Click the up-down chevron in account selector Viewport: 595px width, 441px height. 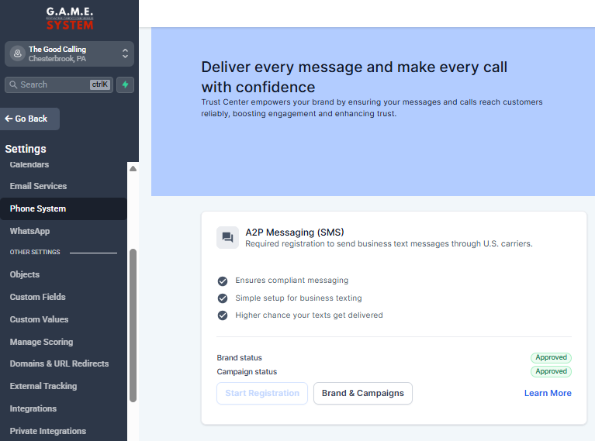125,53
